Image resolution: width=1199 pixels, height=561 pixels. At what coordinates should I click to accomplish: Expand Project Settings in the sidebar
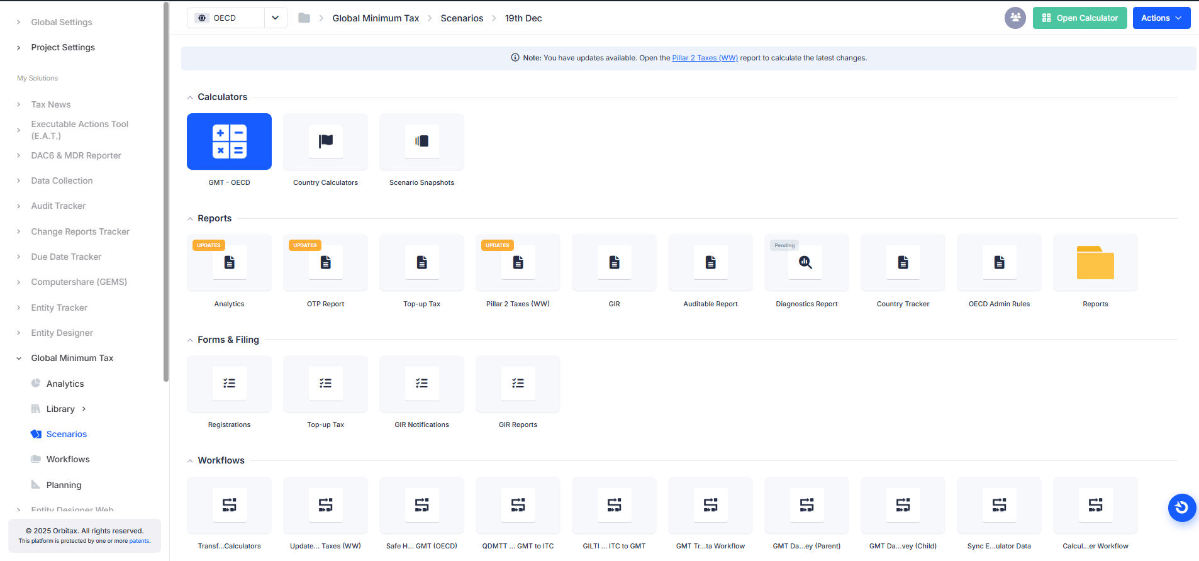click(x=19, y=47)
